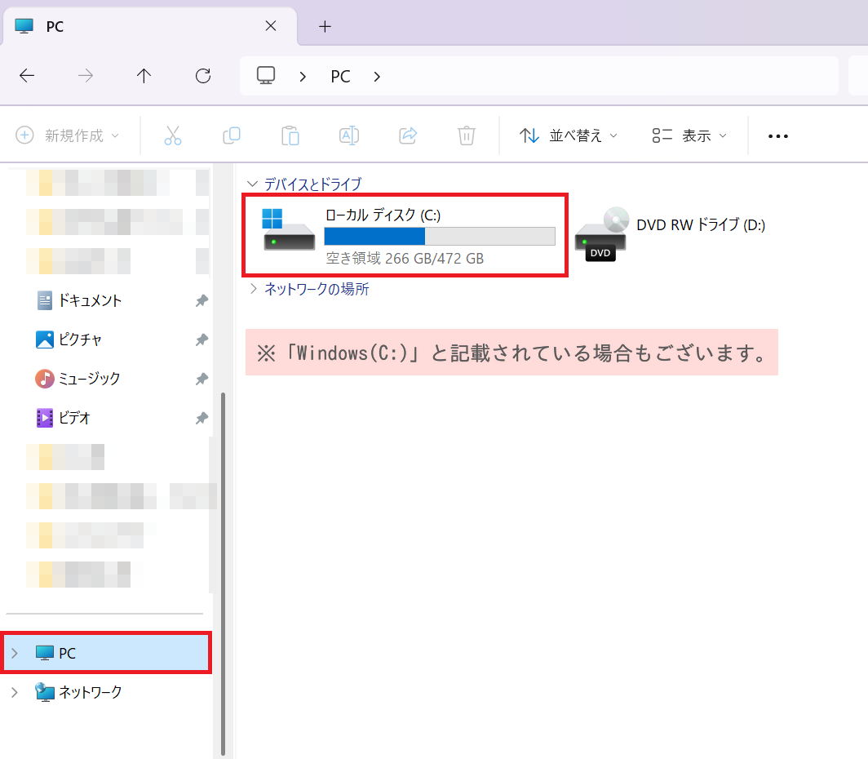Image resolution: width=868 pixels, height=759 pixels.
Task: Click the PC breadcrumb in address bar
Action: [x=340, y=76]
